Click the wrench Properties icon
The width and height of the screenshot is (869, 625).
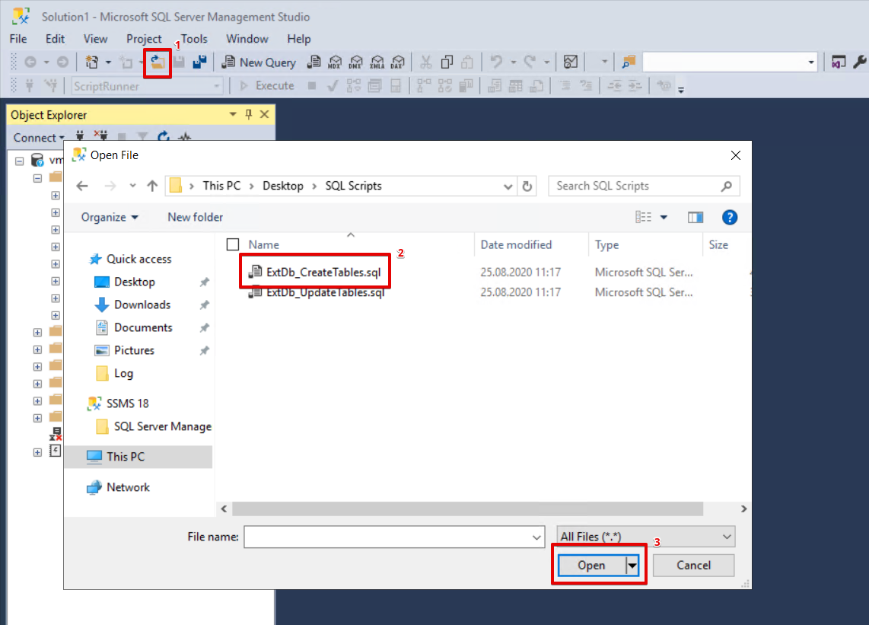(860, 62)
